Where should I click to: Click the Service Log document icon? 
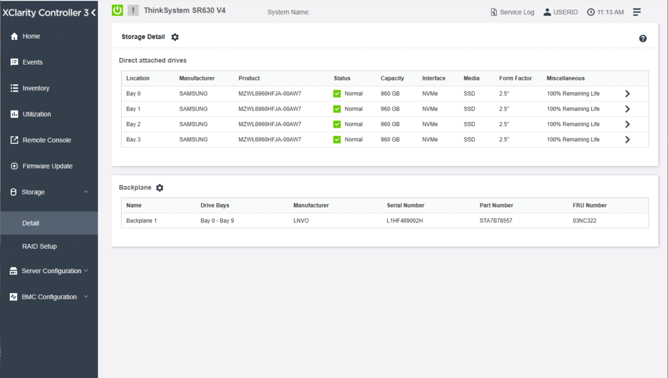click(494, 12)
